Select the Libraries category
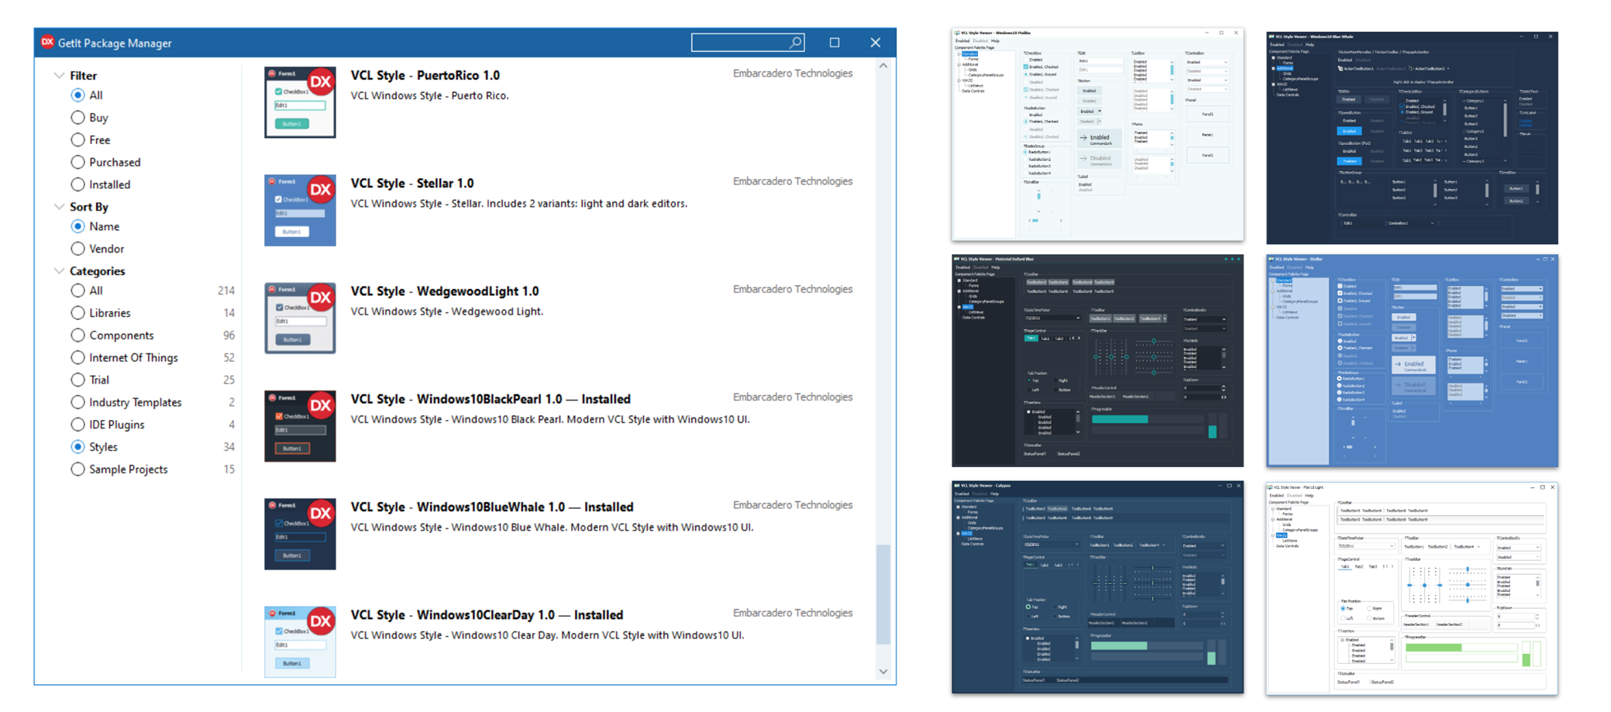This screenshot has height=712, width=1611. tap(77, 313)
